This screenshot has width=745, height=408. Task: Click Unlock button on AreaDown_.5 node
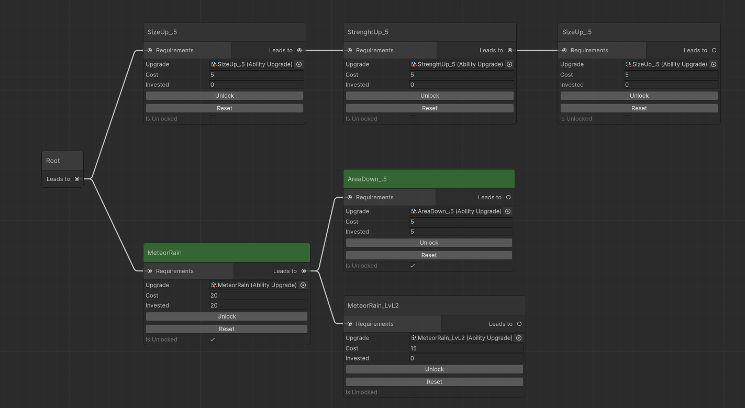pos(429,243)
